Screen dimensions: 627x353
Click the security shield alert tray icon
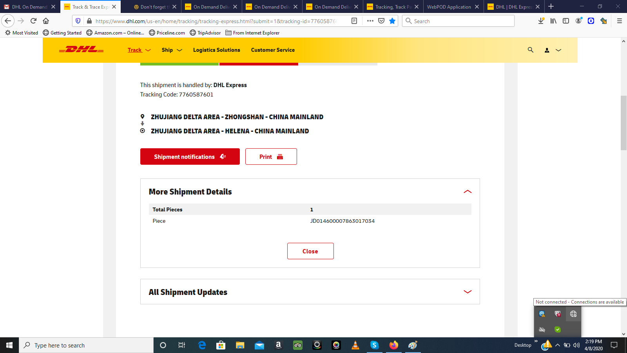coord(558,314)
